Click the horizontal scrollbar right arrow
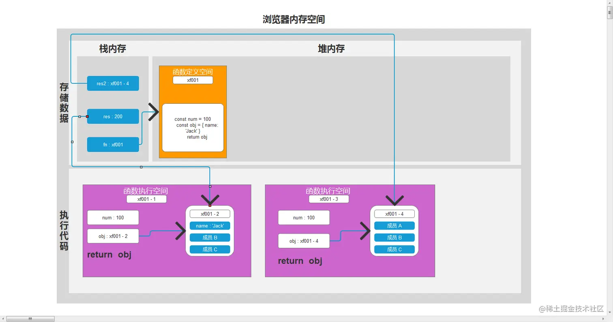Image resolution: width=613 pixels, height=322 pixels. (603, 319)
